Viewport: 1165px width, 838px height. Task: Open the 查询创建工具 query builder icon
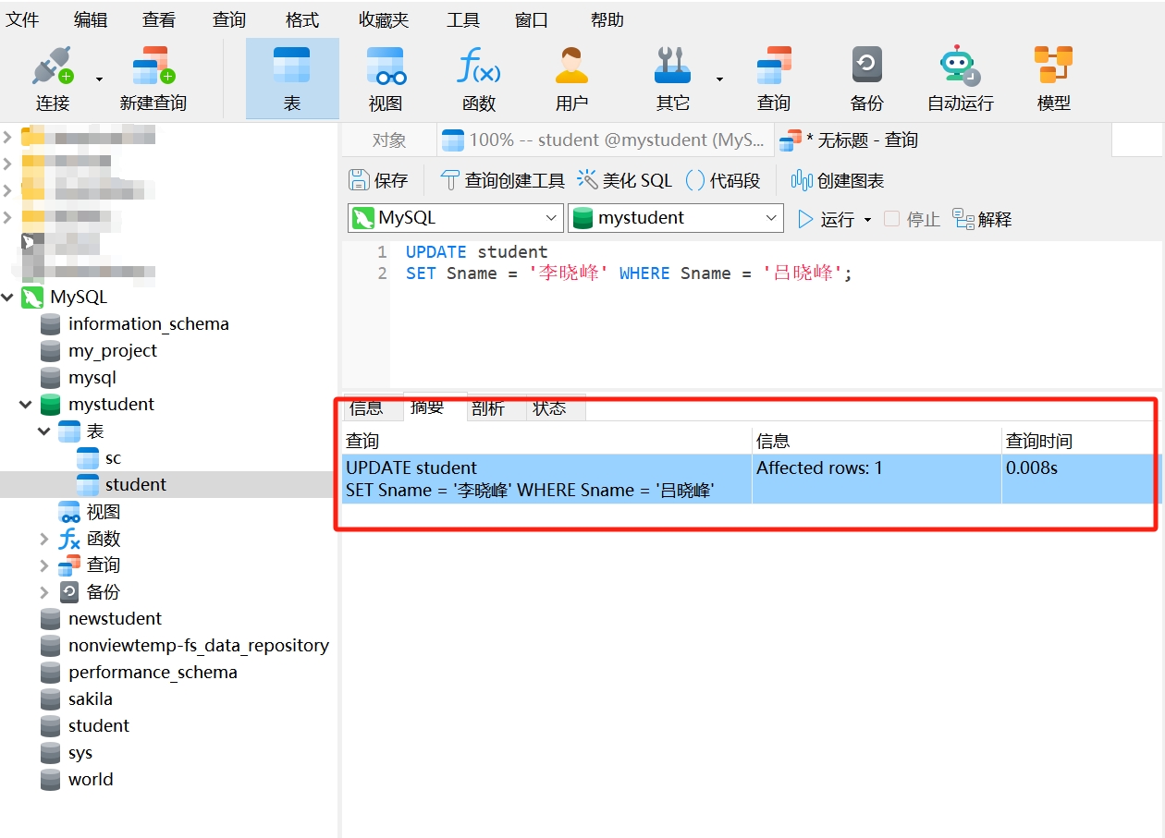point(500,180)
